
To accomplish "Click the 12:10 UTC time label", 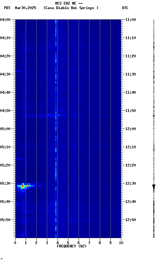I will pos(131,147).
